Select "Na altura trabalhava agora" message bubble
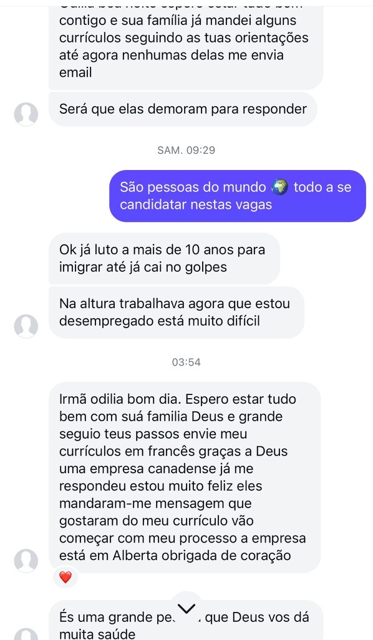373x640 pixels. 177,312
